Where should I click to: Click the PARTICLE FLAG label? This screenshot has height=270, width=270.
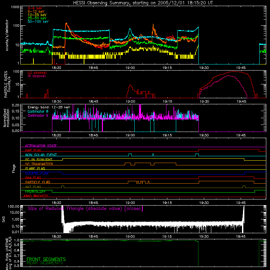coord(38,182)
